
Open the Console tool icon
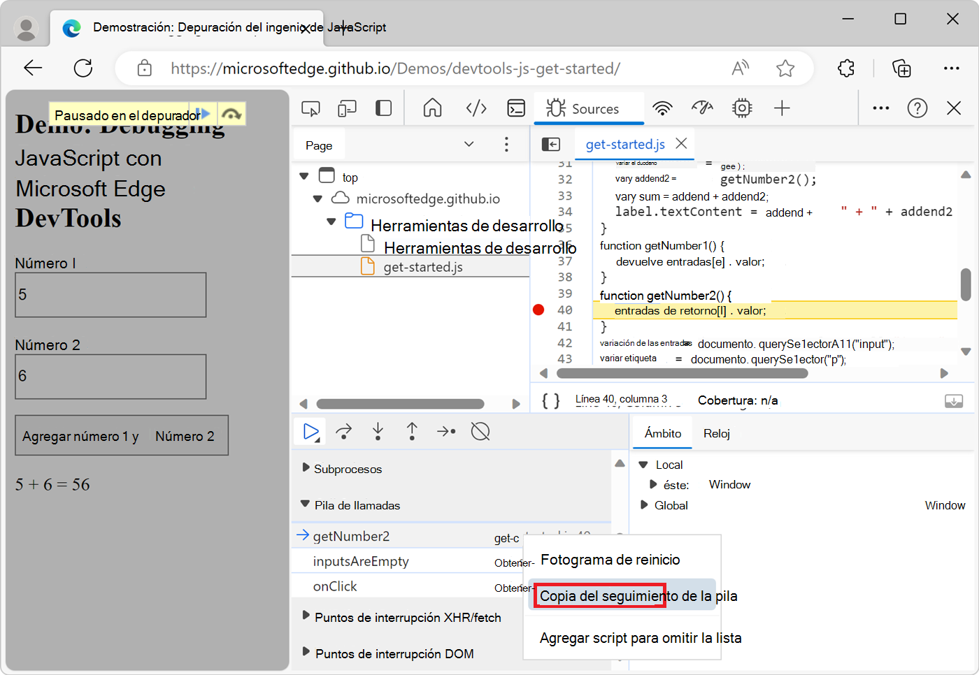pyautogui.click(x=516, y=108)
